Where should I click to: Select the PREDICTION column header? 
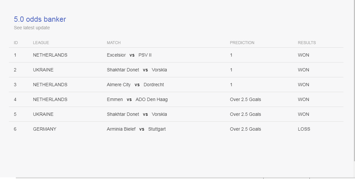pyautogui.click(x=242, y=43)
